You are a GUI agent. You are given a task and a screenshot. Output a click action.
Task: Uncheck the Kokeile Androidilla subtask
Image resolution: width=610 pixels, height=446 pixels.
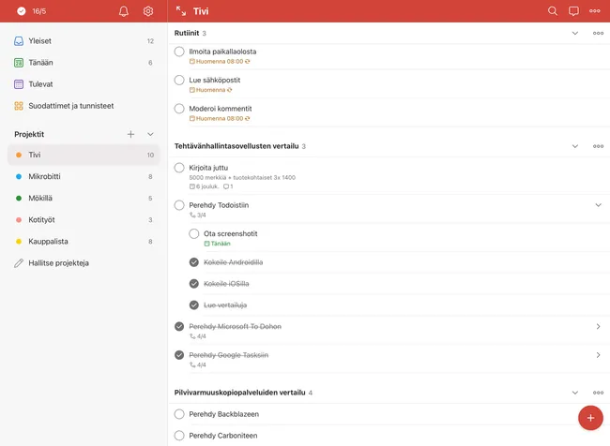(x=193, y=262)
